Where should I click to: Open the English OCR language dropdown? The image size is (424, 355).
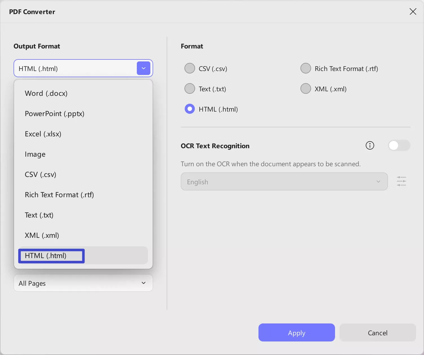point(284,181)
